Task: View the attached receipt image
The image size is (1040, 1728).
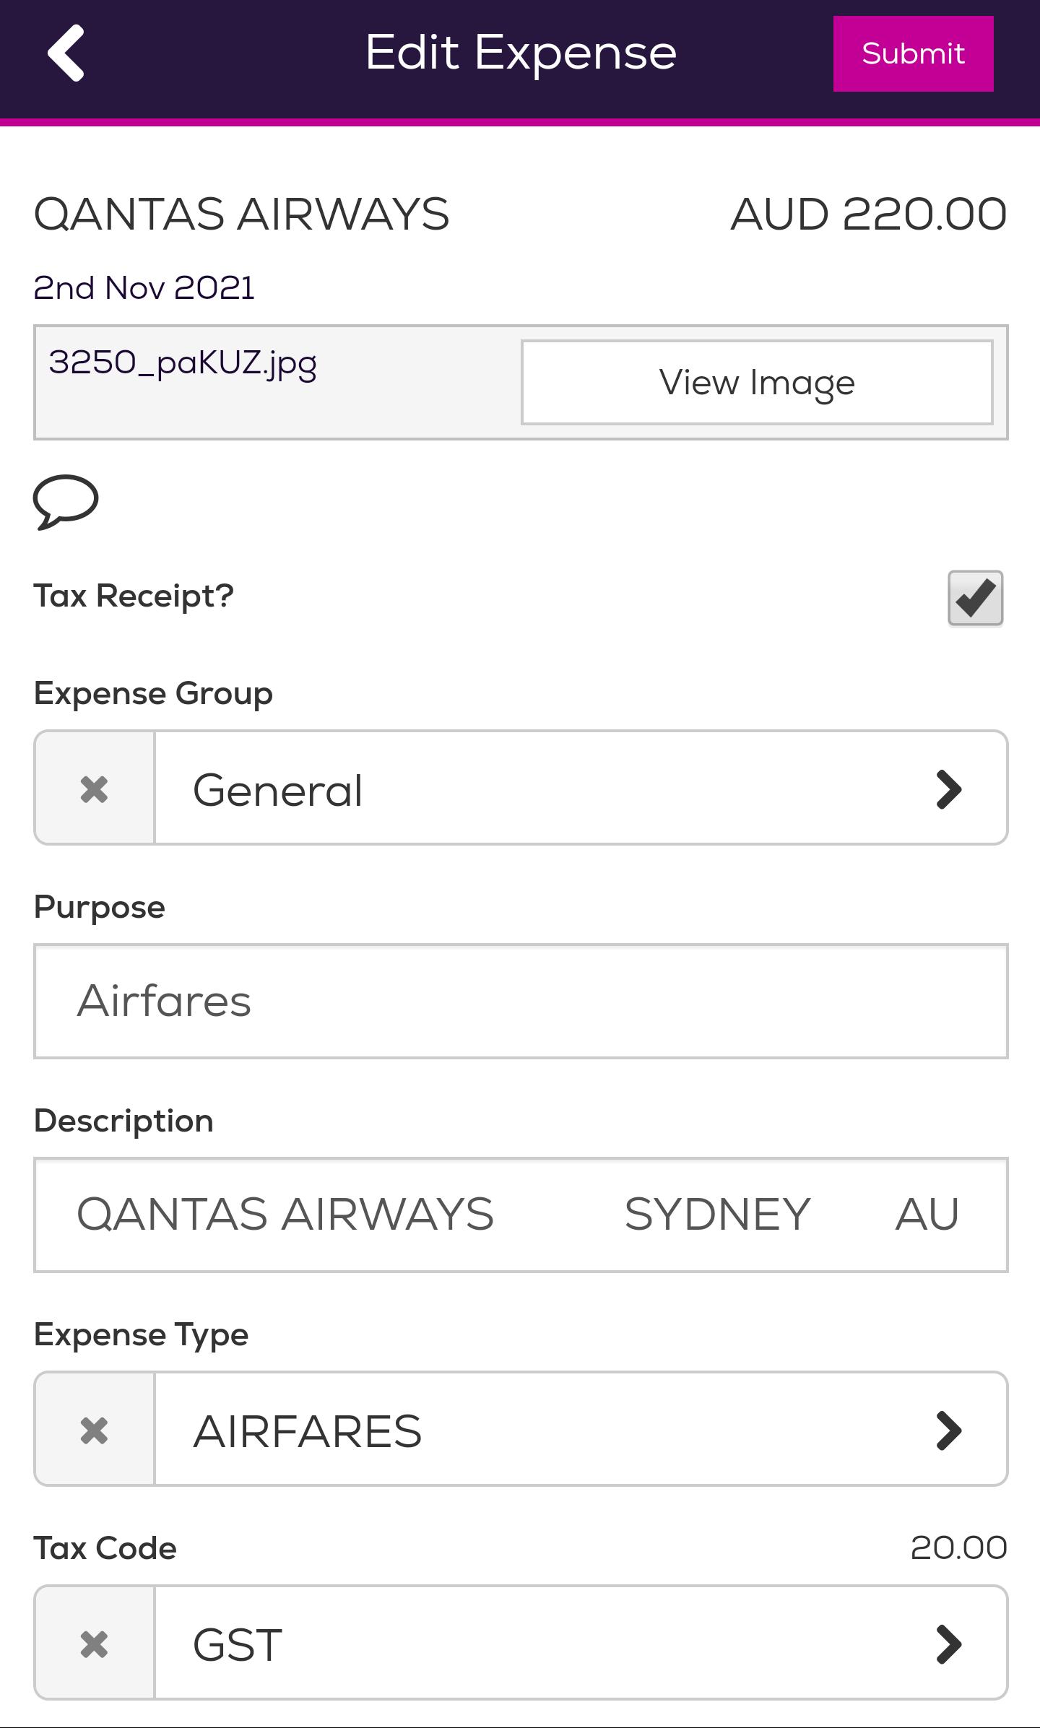Action: 757,382
